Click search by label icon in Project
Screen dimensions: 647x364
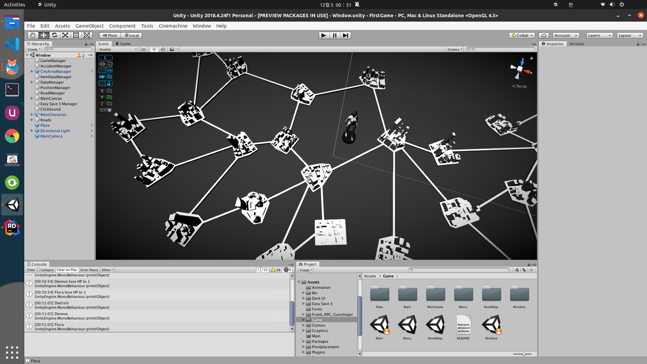(524, 270)
